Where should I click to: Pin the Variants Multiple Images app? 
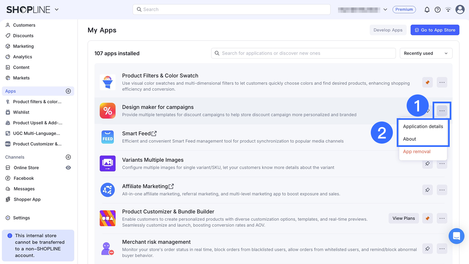[427, 164]
